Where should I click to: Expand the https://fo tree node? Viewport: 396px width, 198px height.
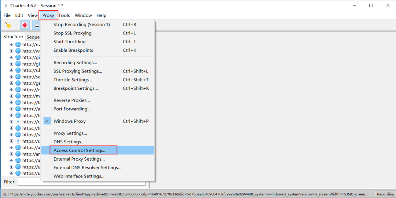11,102
